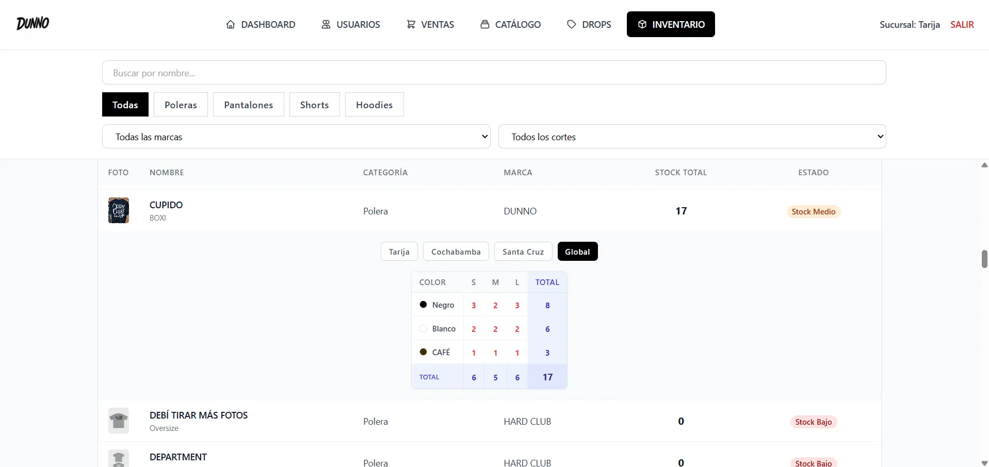Click the DUNNO brand cell for CUPIDO

point(520,211)
